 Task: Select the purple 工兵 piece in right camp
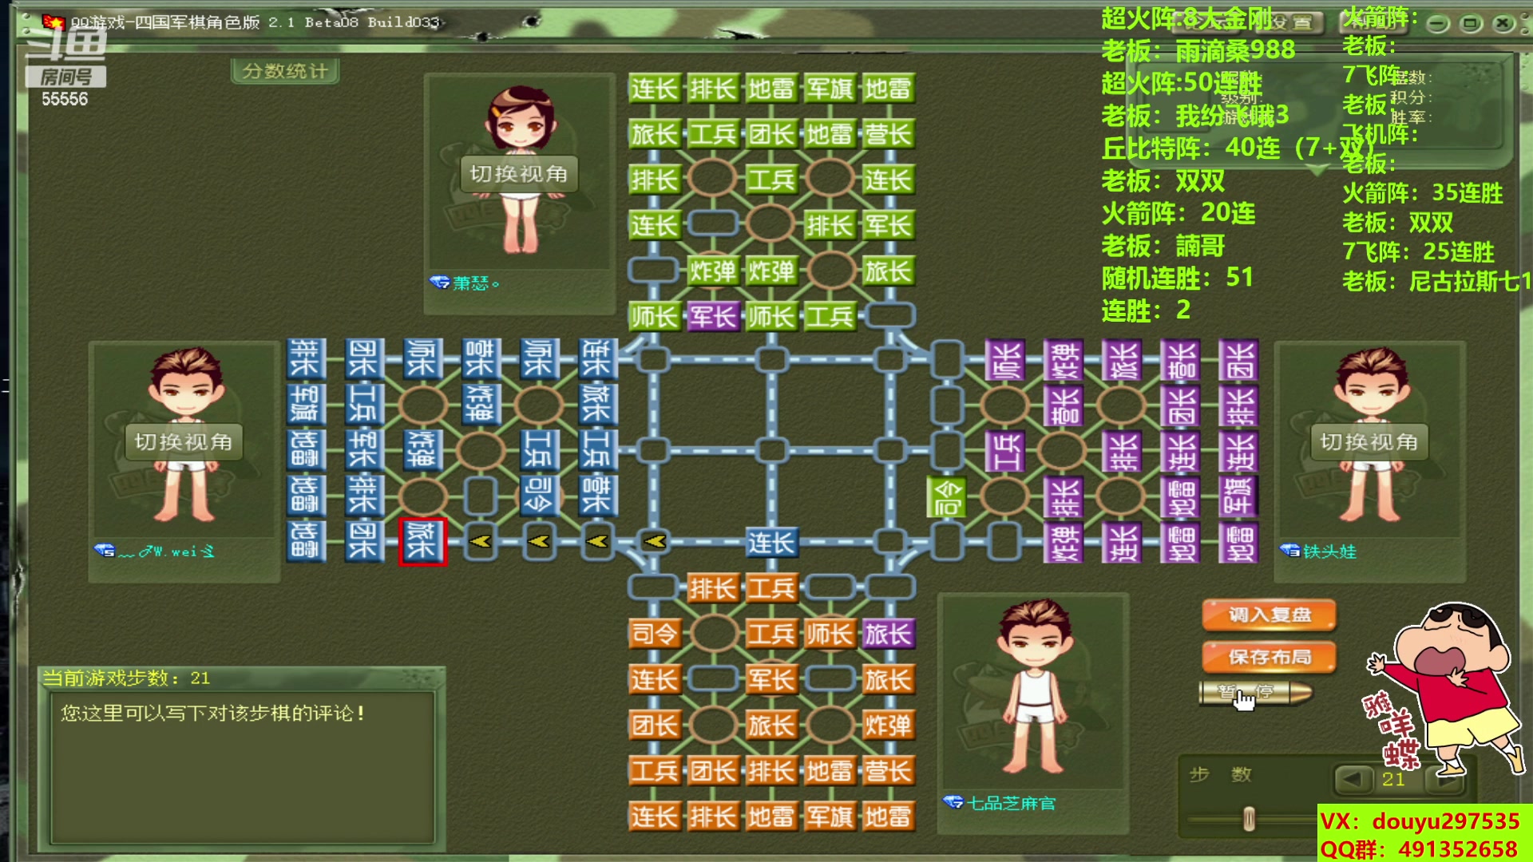click(x=1005, y=450)
